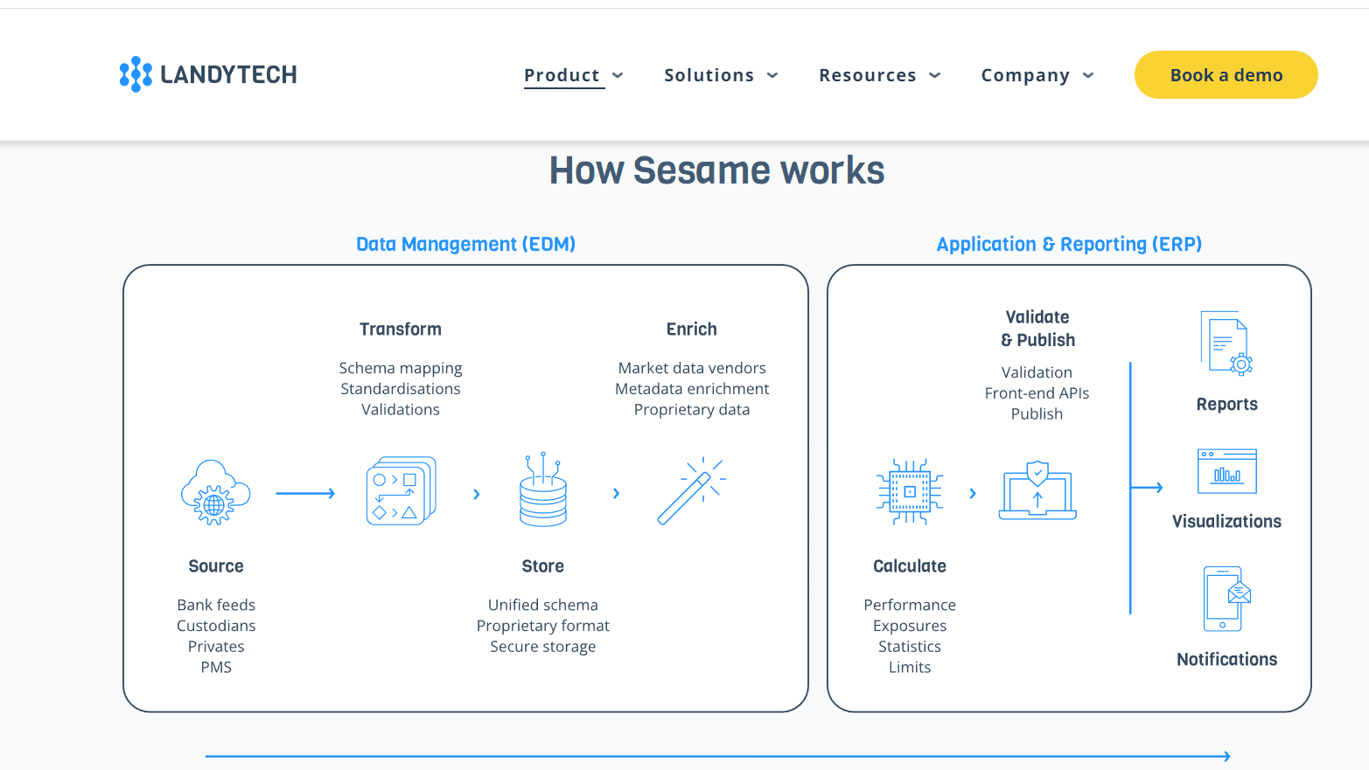Click the Visualizations label

pyautogui.click(x=1226, y=522)
